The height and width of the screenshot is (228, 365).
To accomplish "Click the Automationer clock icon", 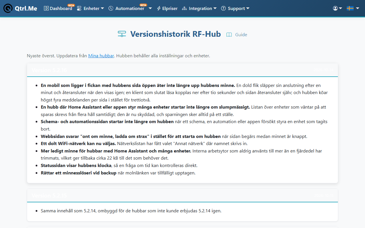I will [111, 9].
